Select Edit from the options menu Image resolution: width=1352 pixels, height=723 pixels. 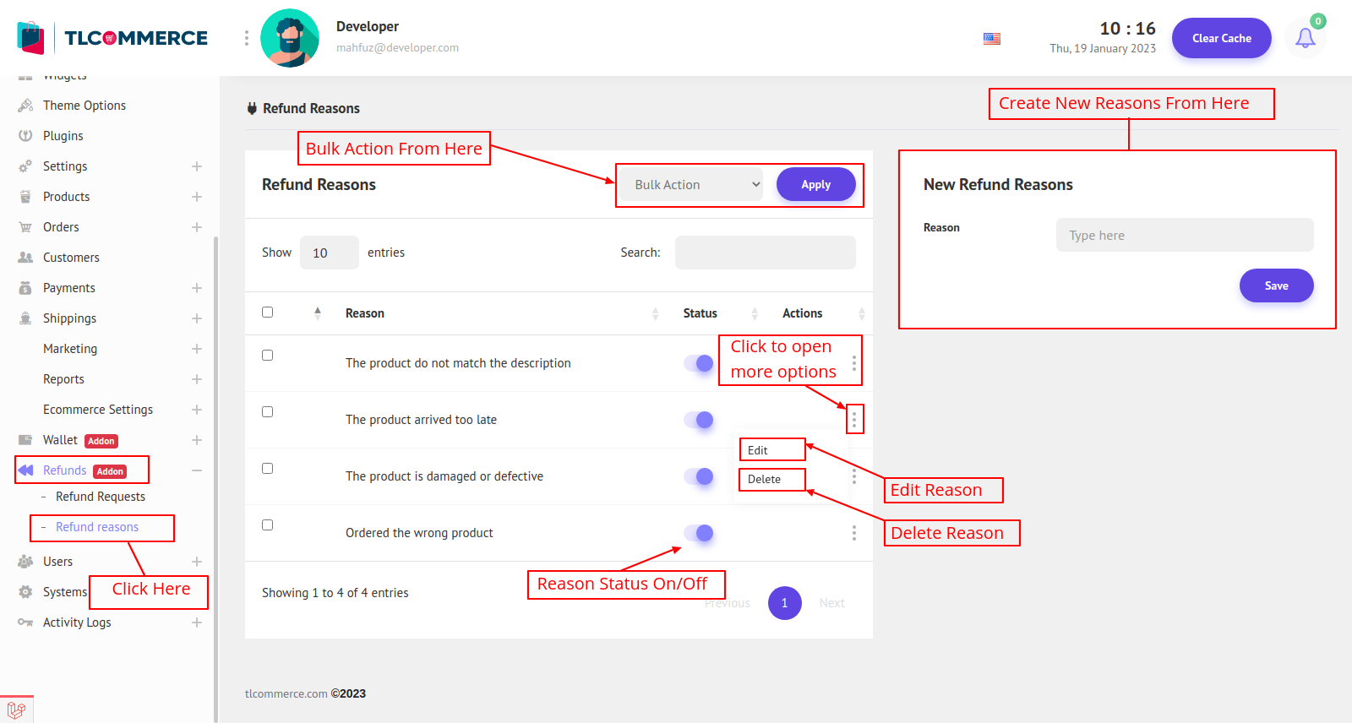coord(758,450)
